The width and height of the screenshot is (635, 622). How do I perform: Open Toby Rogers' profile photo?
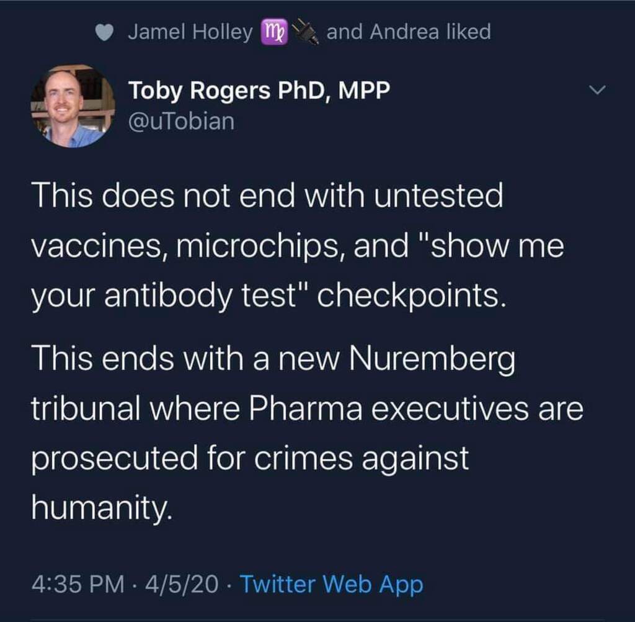coord(72,106)
